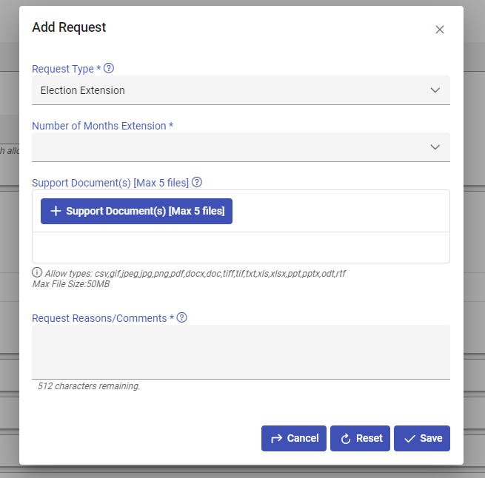Select the empty Number of Months Extension field
This screenshot has height=478, width=485.
[230, 147]
